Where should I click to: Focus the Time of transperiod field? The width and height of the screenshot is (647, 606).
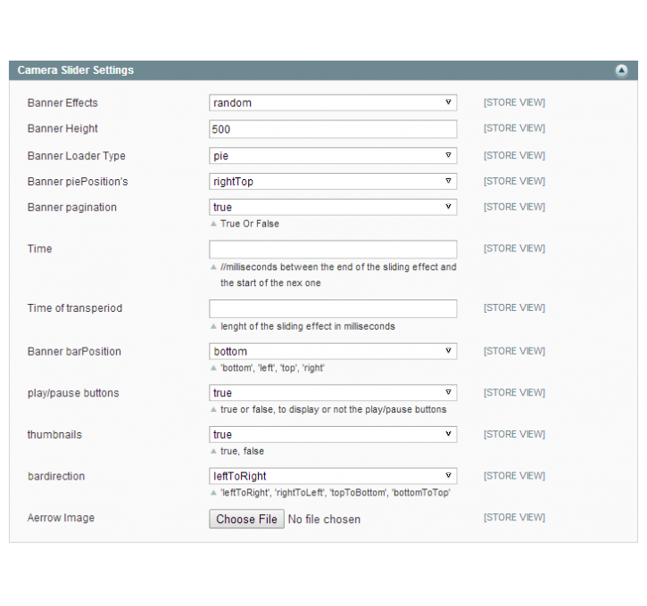tap(333, 308)
